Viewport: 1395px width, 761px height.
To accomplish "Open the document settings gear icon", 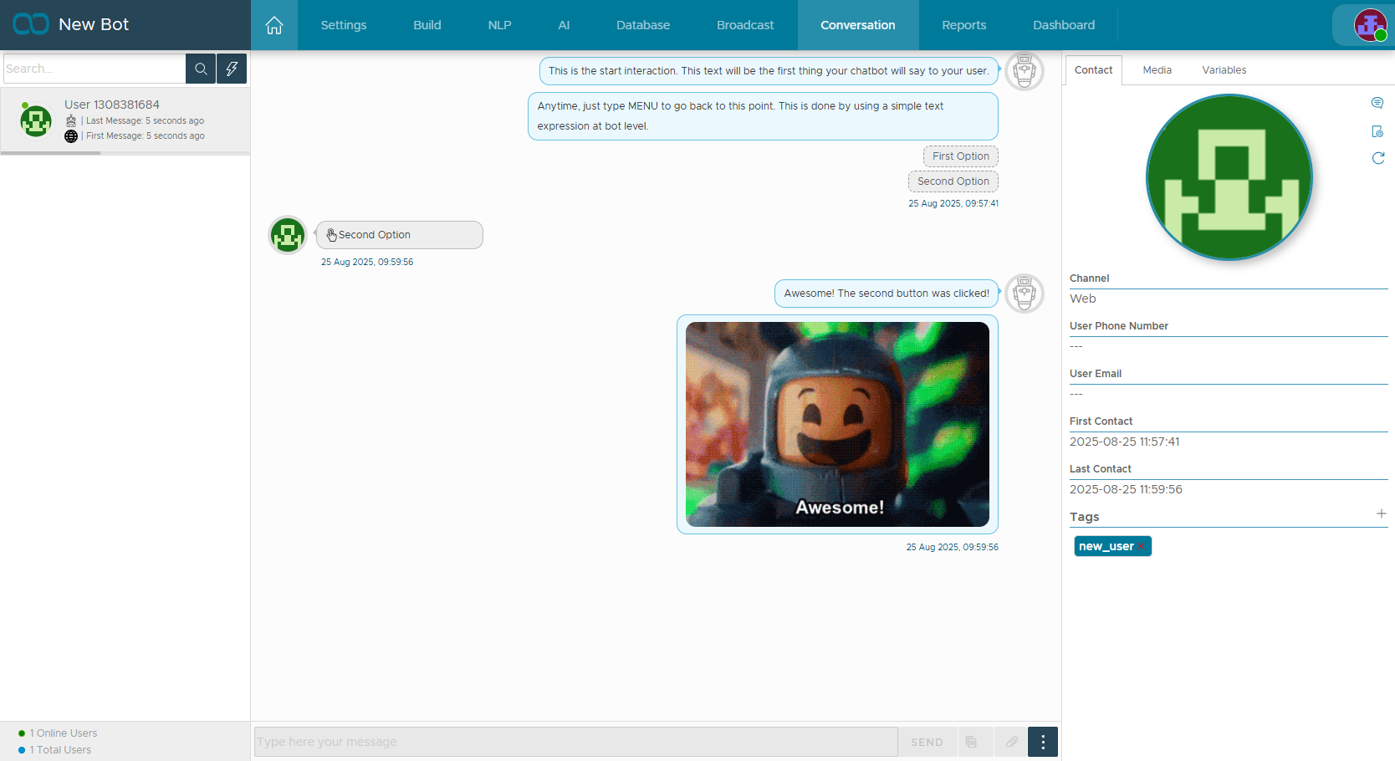I will pos(1377,131).
